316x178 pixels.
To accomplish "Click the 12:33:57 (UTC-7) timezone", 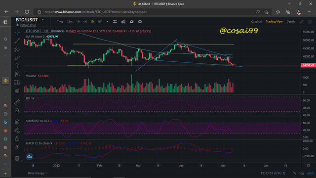I will pyautogui.click(x=273, y=173).
